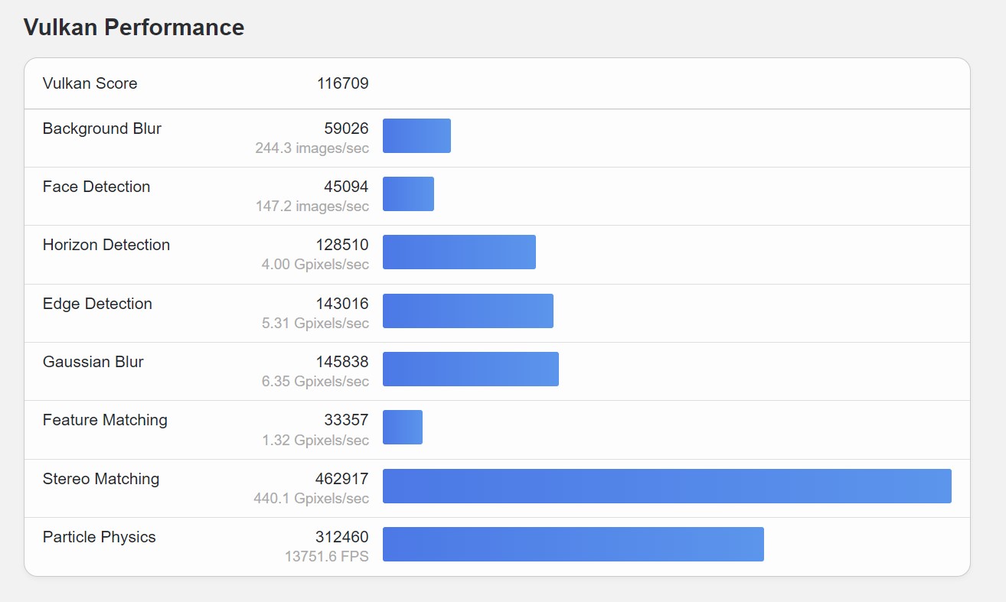The height and width of the screenshot is (602, 1006).
Task: Click the Face Detection score 45094
Action: point(346,187)
